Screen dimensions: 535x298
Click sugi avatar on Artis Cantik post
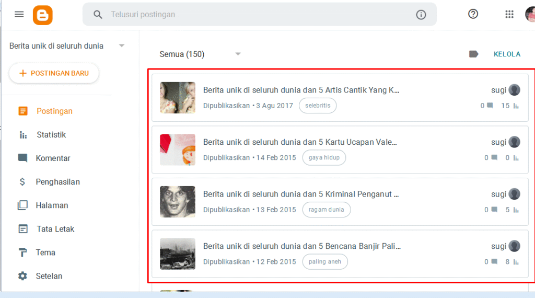tap(514, 90)
